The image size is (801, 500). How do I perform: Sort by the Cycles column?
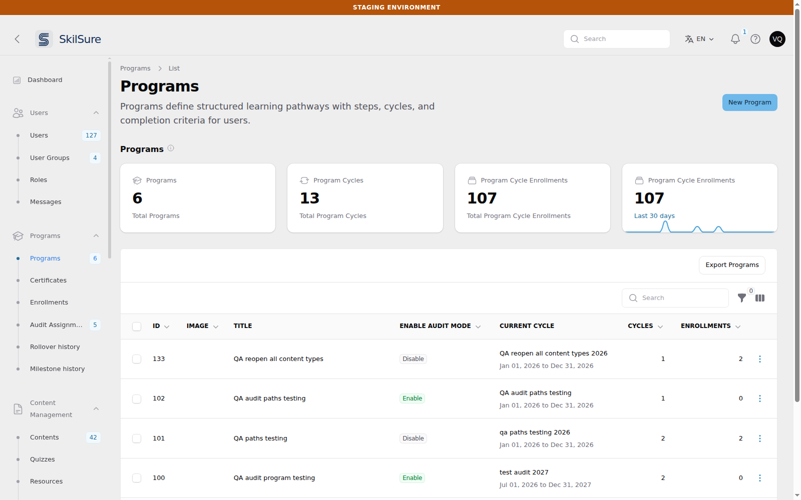click(645, 326)
